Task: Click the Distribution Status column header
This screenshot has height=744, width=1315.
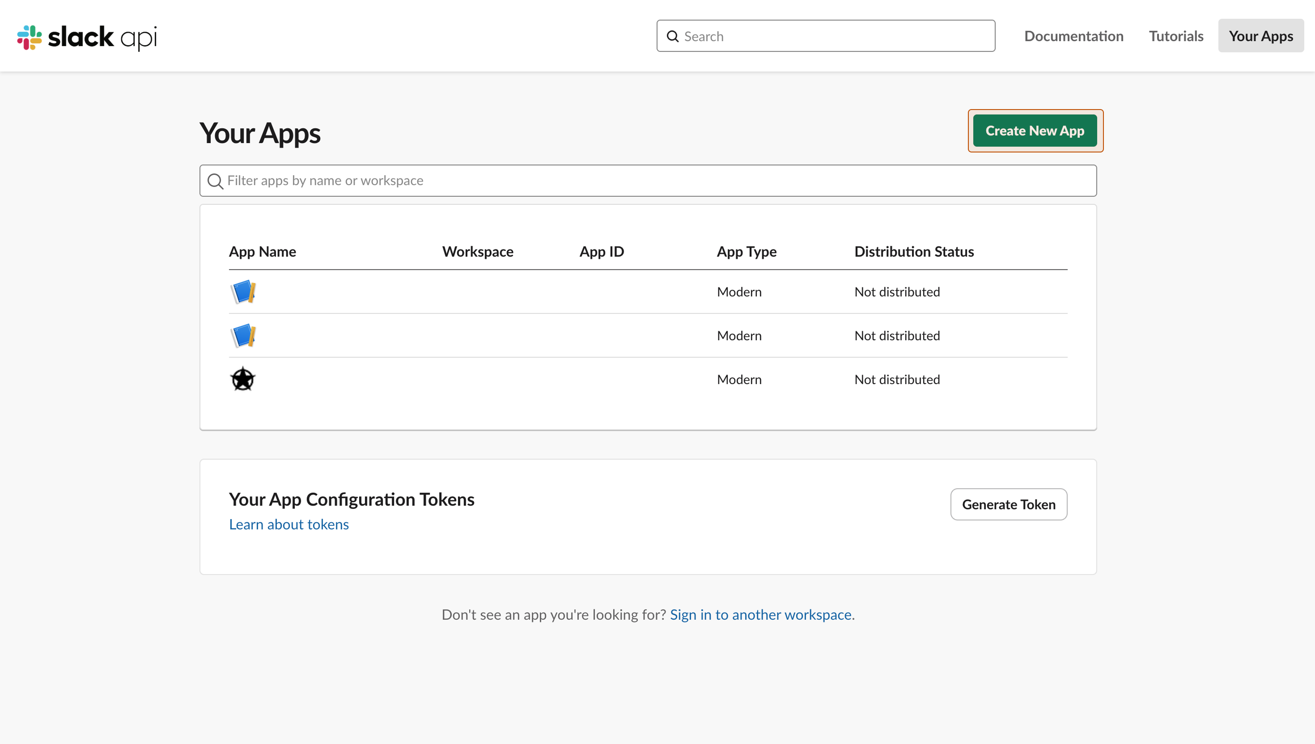Action: (914, 251)
